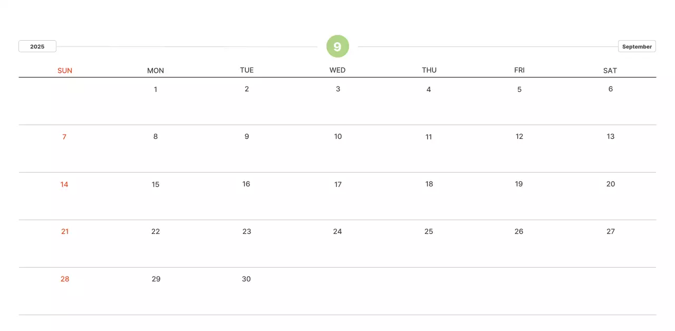
Task: Pick Sunday the 28th
Action: (65, 279)
